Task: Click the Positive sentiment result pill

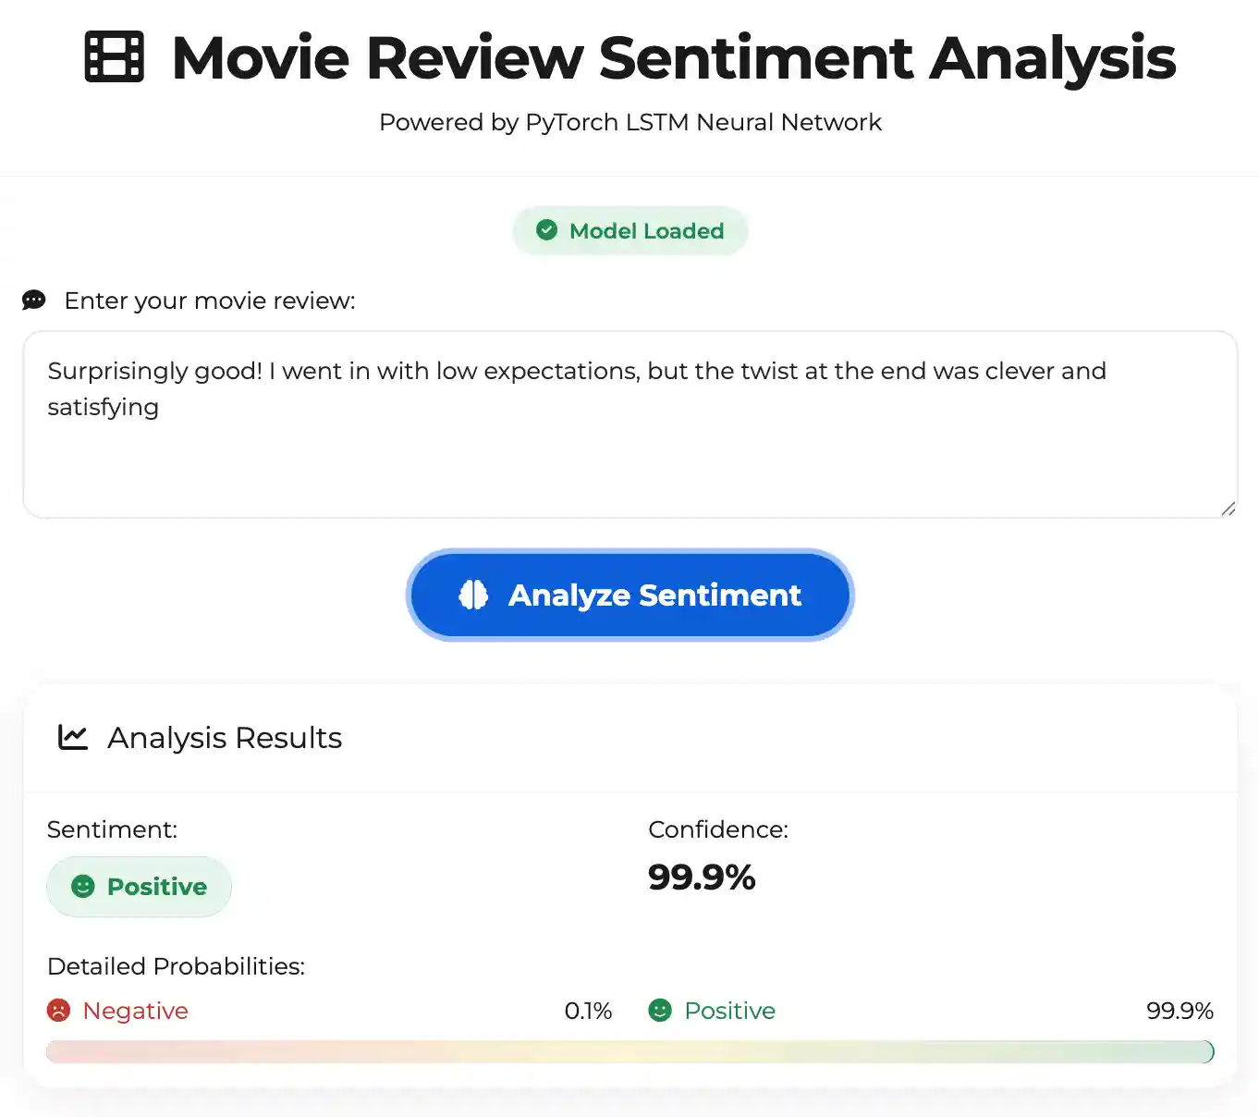Action: [140, 886]
